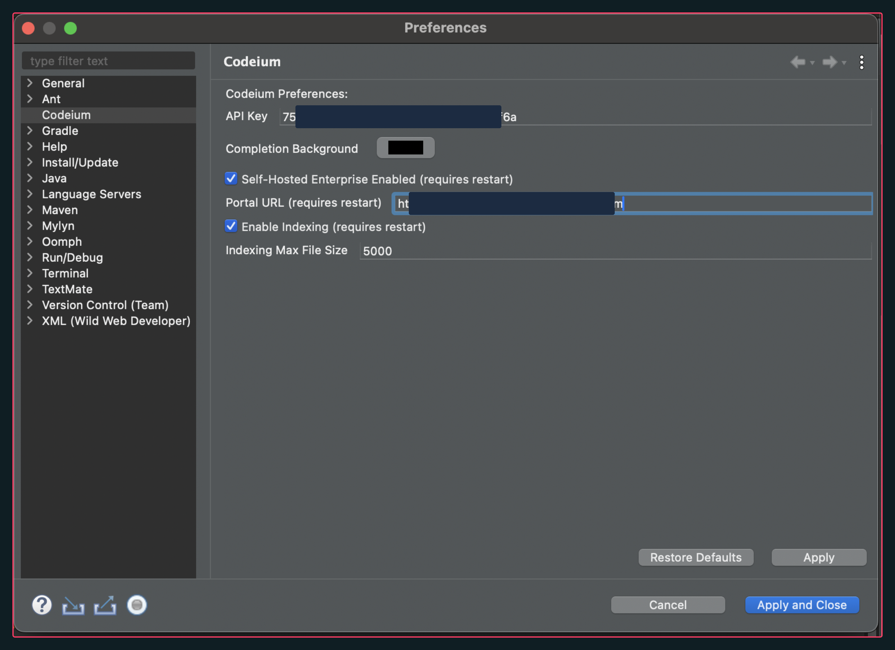Expand the Help tree node
This screenshot has height=650, width=895.
30,146
